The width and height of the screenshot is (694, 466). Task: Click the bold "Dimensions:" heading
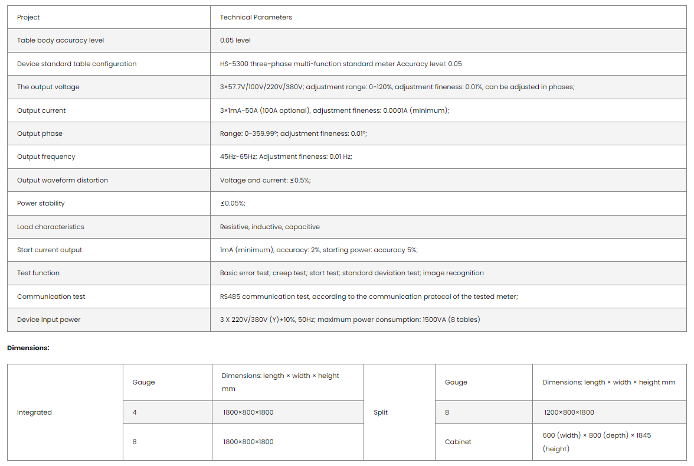tap(28, 348)
